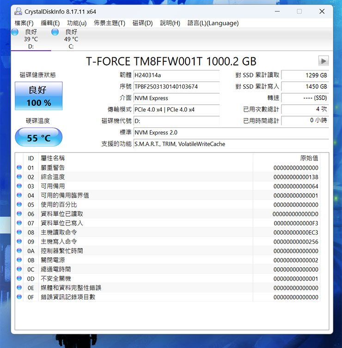Click the interface field NVM Express
Image resolution: width=342 pixels, height=348 pixels.
click(177, 98)
